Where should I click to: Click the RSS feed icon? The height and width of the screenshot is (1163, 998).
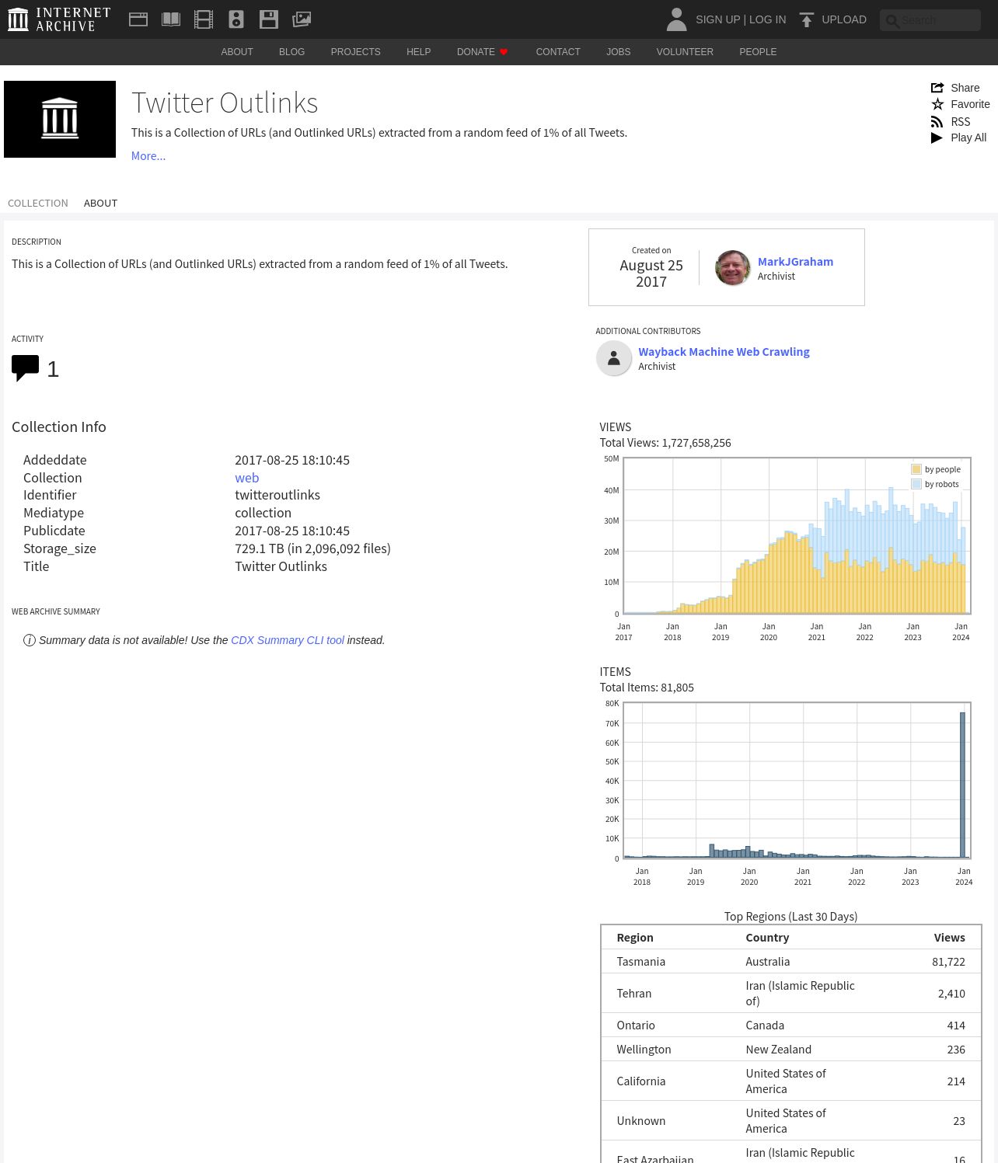point(937,122)
